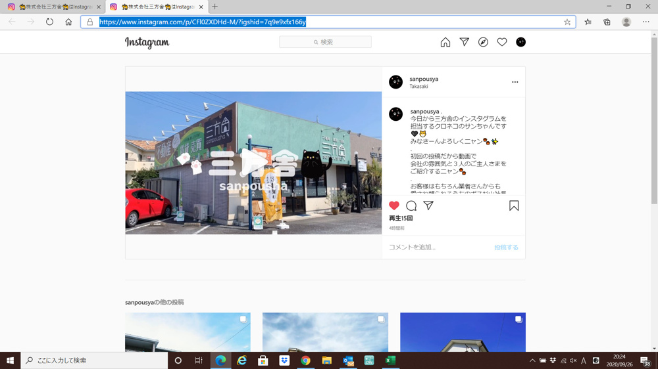Open post options three-dot menu
The height and width of the screenshot is (369, 658).
[515, 82]
